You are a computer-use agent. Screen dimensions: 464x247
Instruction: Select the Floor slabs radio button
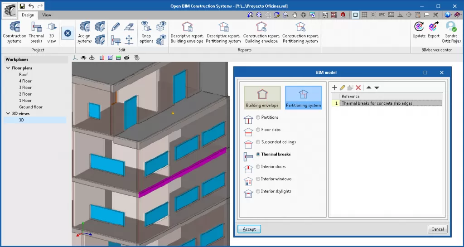coord(258,130)
